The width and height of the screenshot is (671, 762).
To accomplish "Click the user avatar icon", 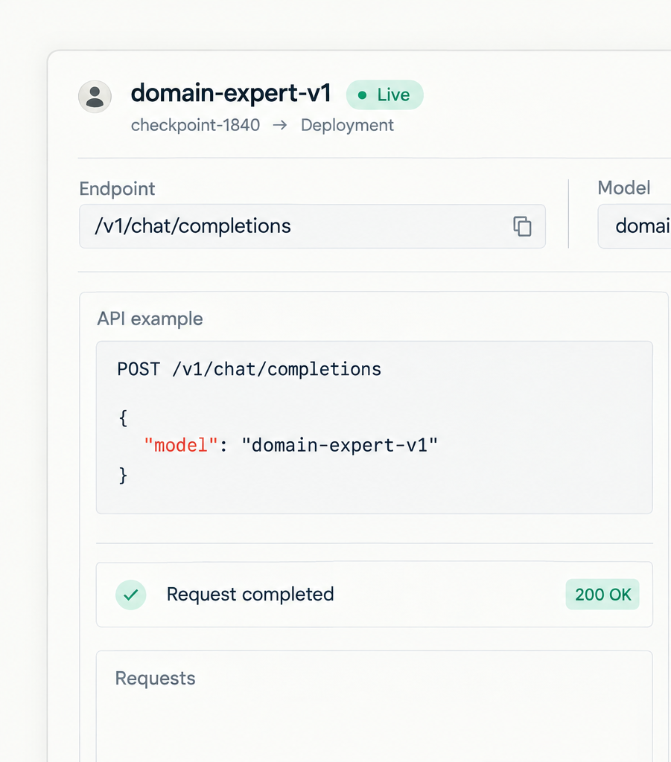I will point(95,96).
